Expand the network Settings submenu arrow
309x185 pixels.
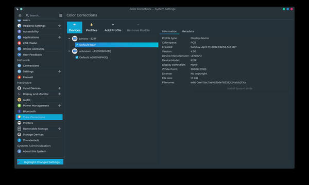[x=59, y=71]
